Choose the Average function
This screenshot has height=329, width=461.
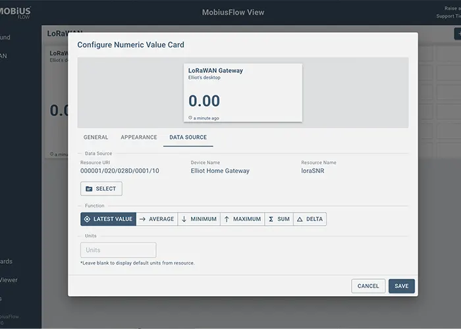tap(157, 219)
